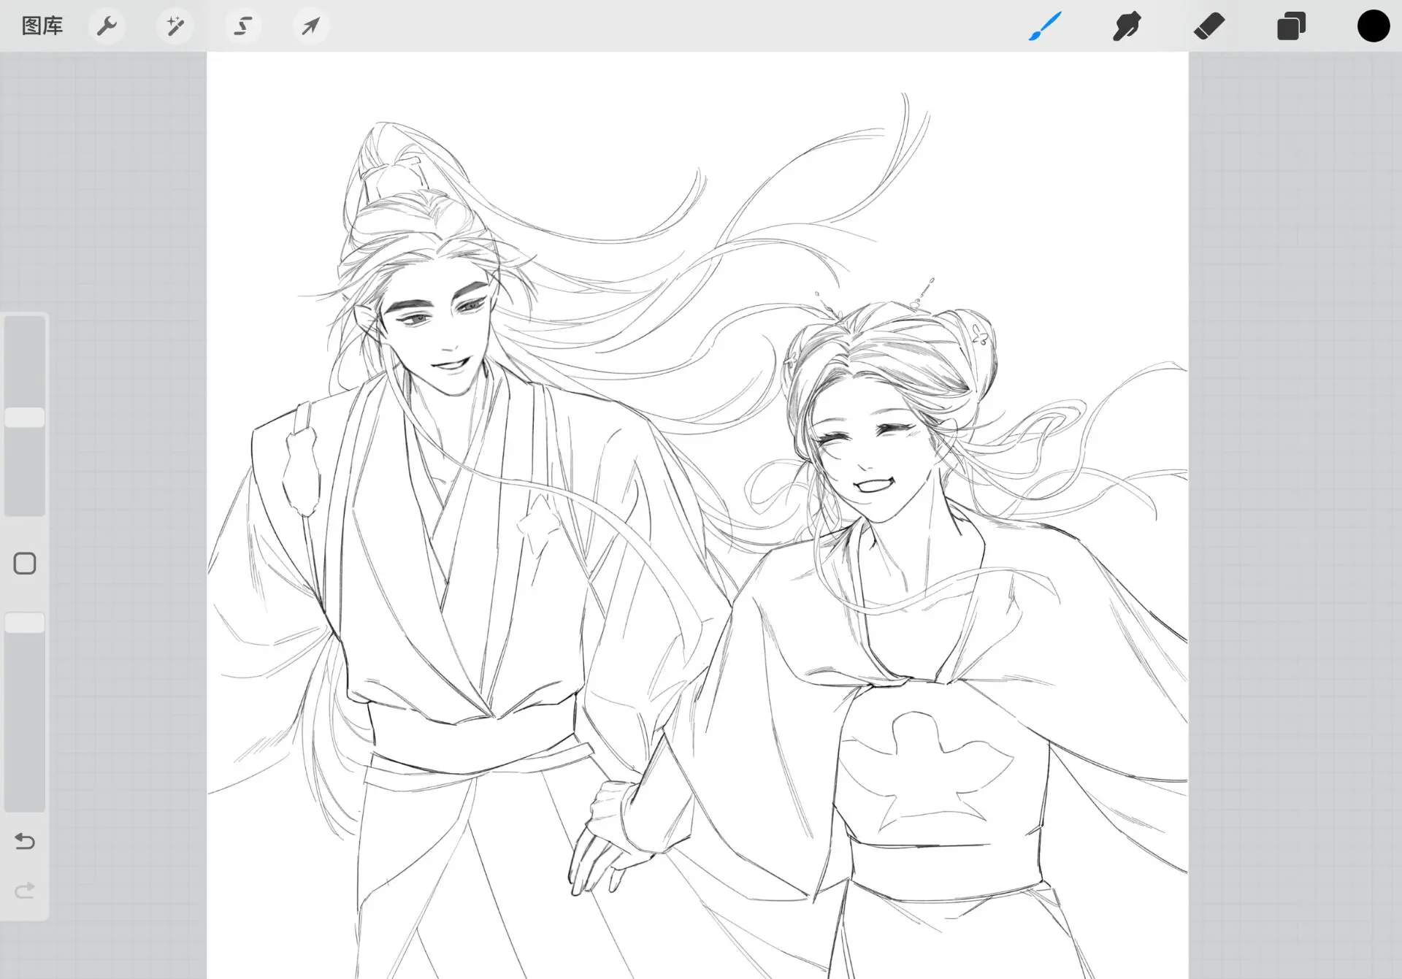Click the brush size slider handle
The width and height of the screenshot is (1402, 979).
[25, 418]
